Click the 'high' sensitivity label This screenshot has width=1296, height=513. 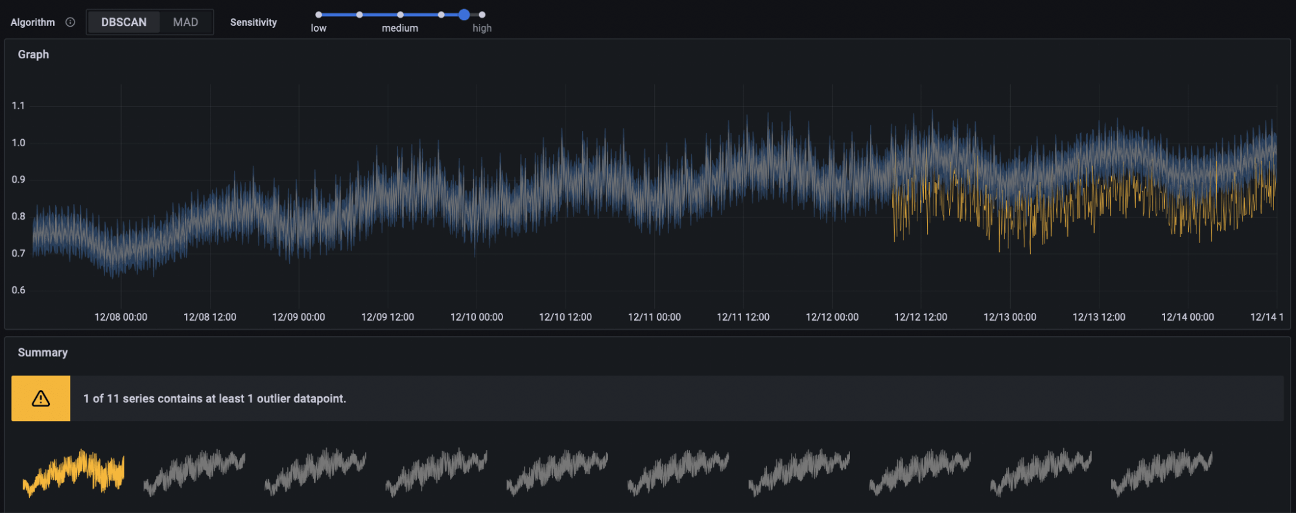click(482, 28)
